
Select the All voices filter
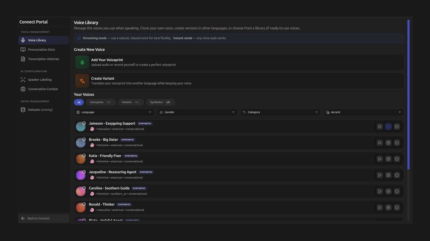(x=79, y=102)
